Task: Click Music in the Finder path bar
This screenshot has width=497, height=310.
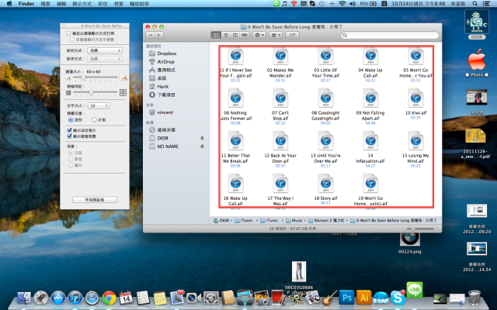Action: click(x=294, y=220)
